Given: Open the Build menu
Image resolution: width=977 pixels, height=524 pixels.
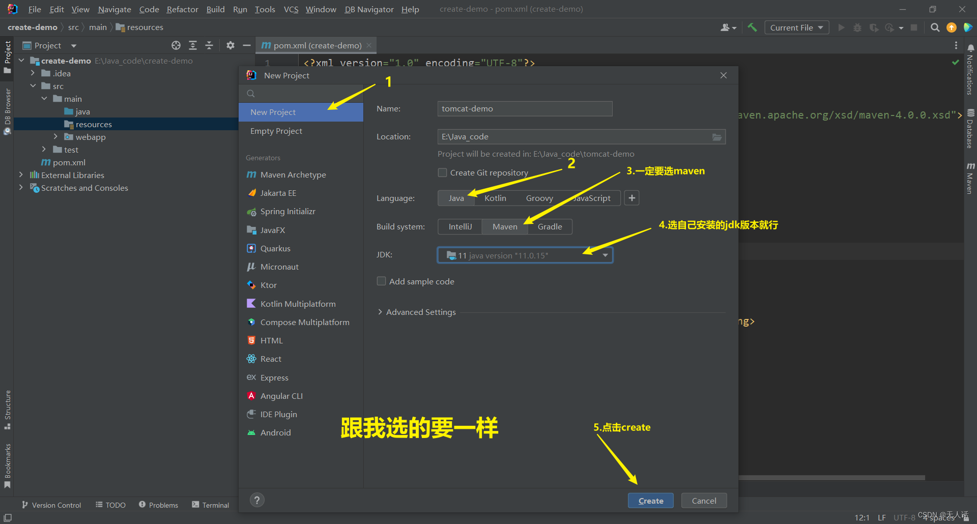Looking at the screenshot, I should pos(215,9).
